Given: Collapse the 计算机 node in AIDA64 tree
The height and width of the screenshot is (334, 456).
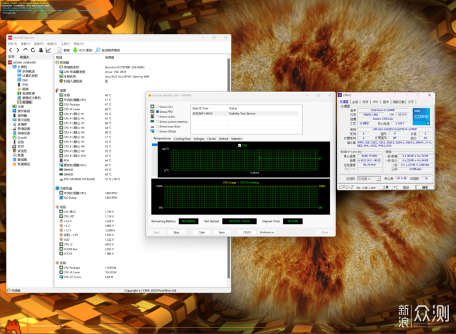Looking at the screenshot, I should point(10,67).
